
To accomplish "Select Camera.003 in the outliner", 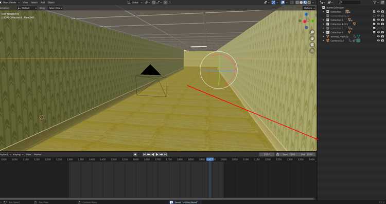I will click(337, 40).
